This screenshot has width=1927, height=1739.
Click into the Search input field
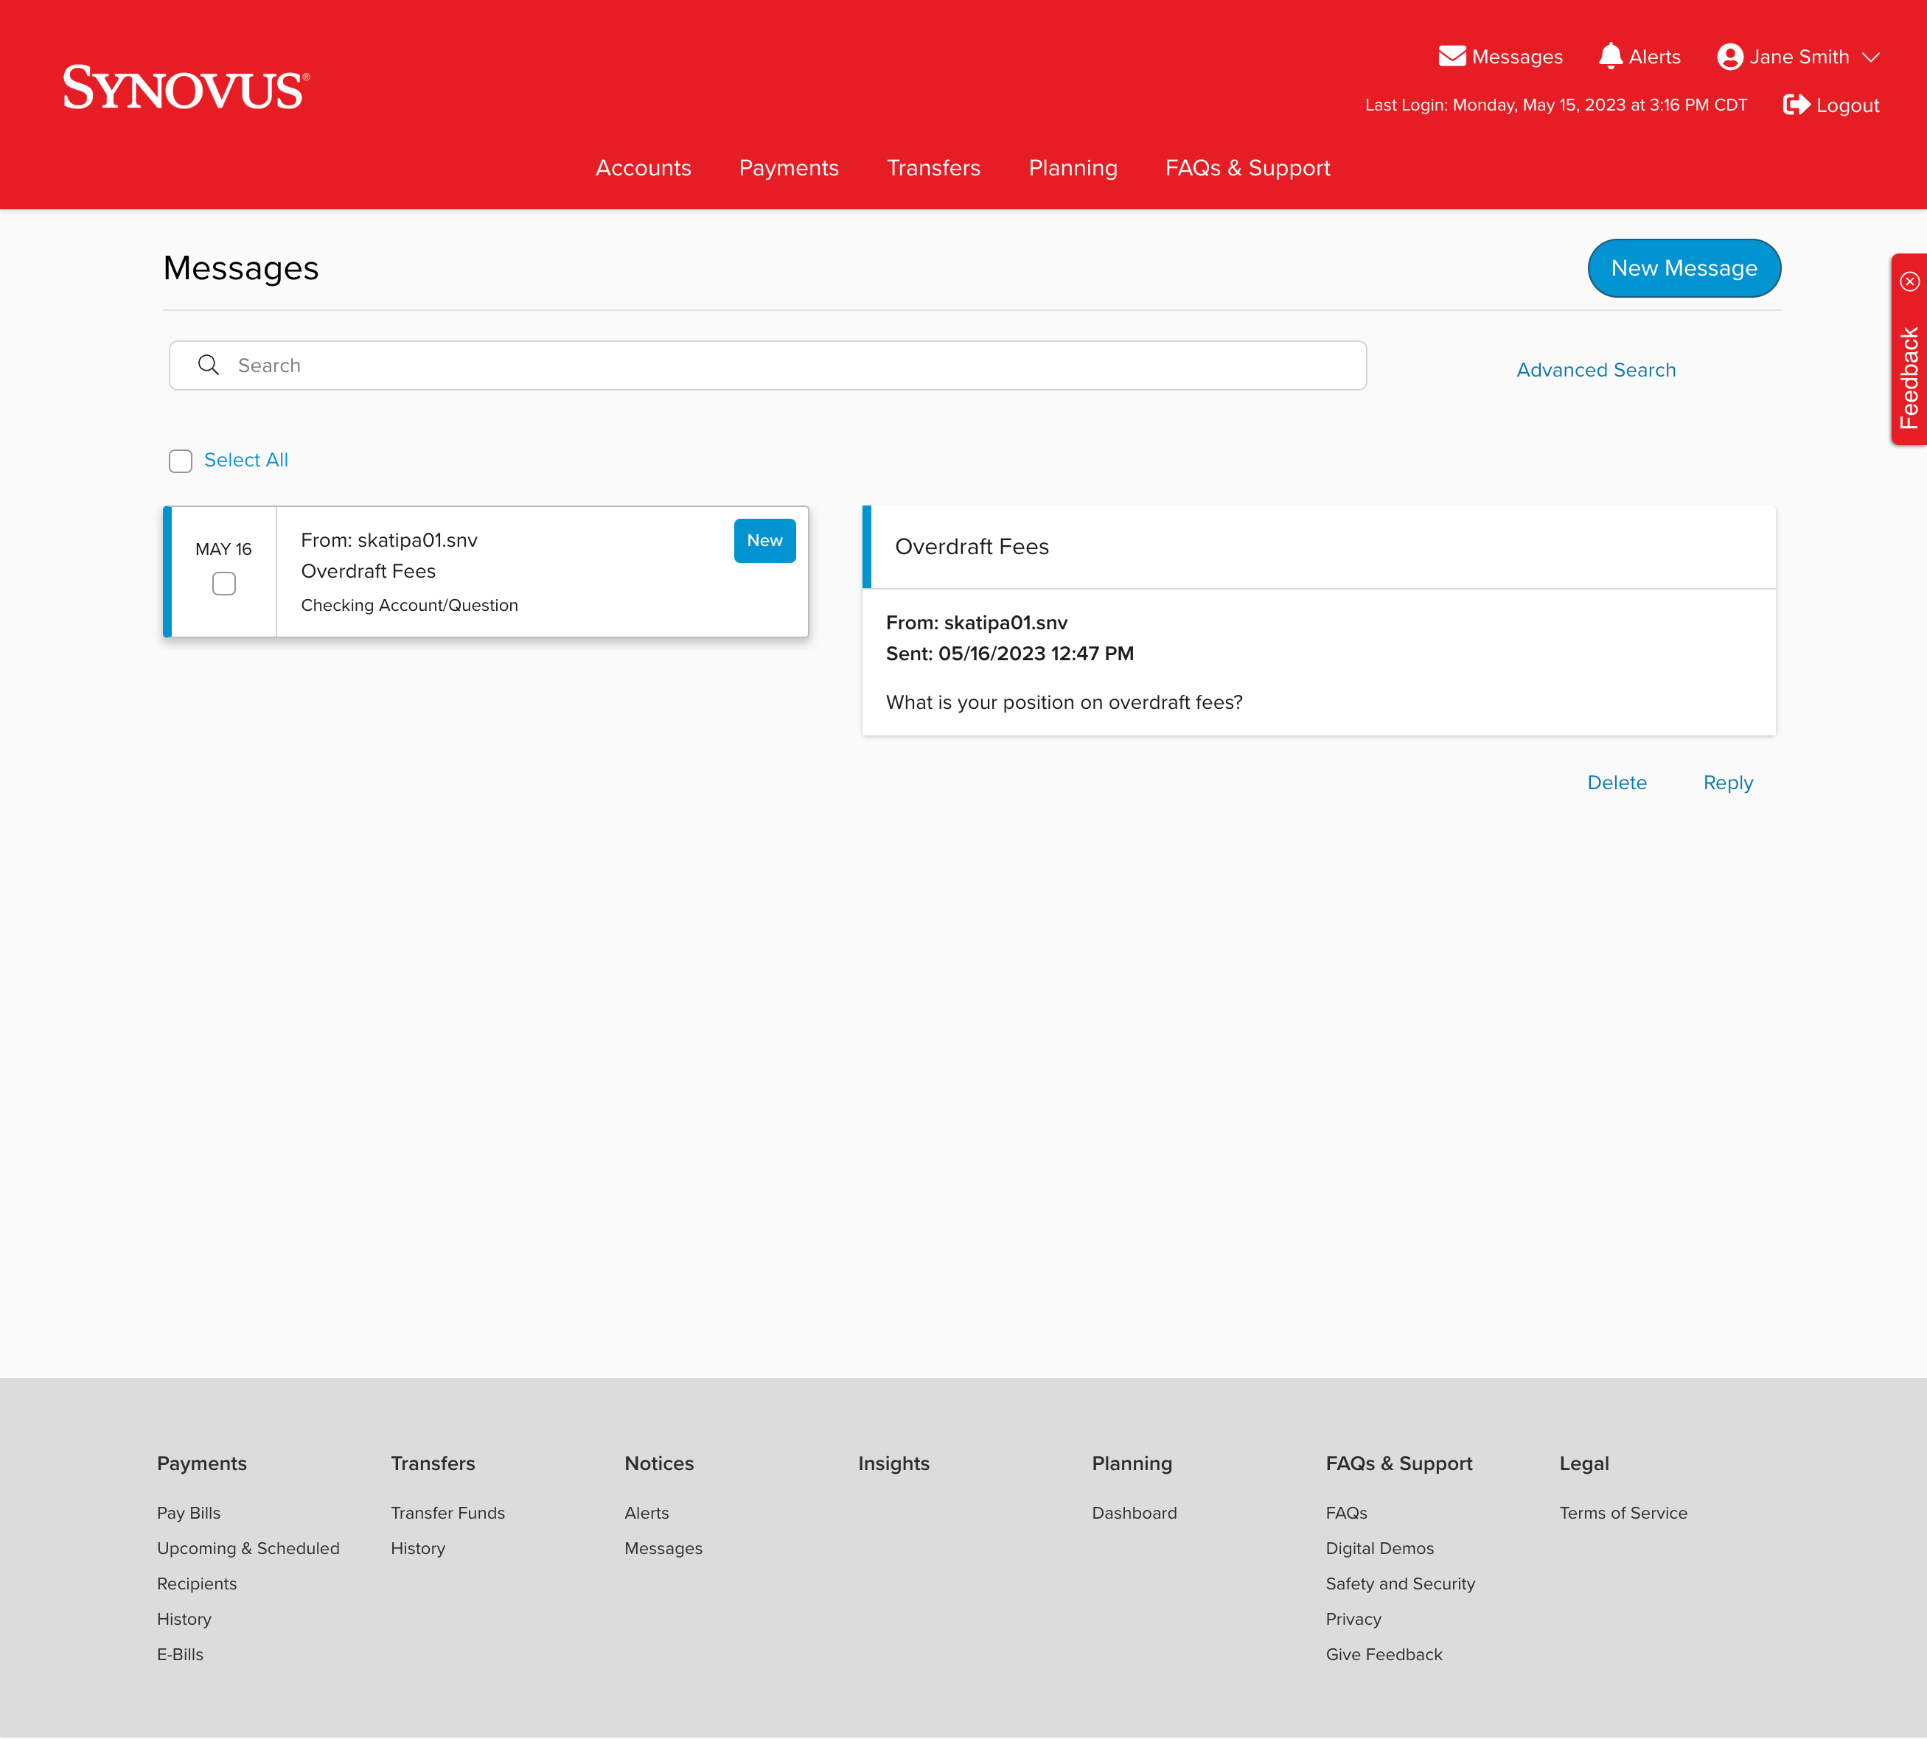tap(784, 365)
